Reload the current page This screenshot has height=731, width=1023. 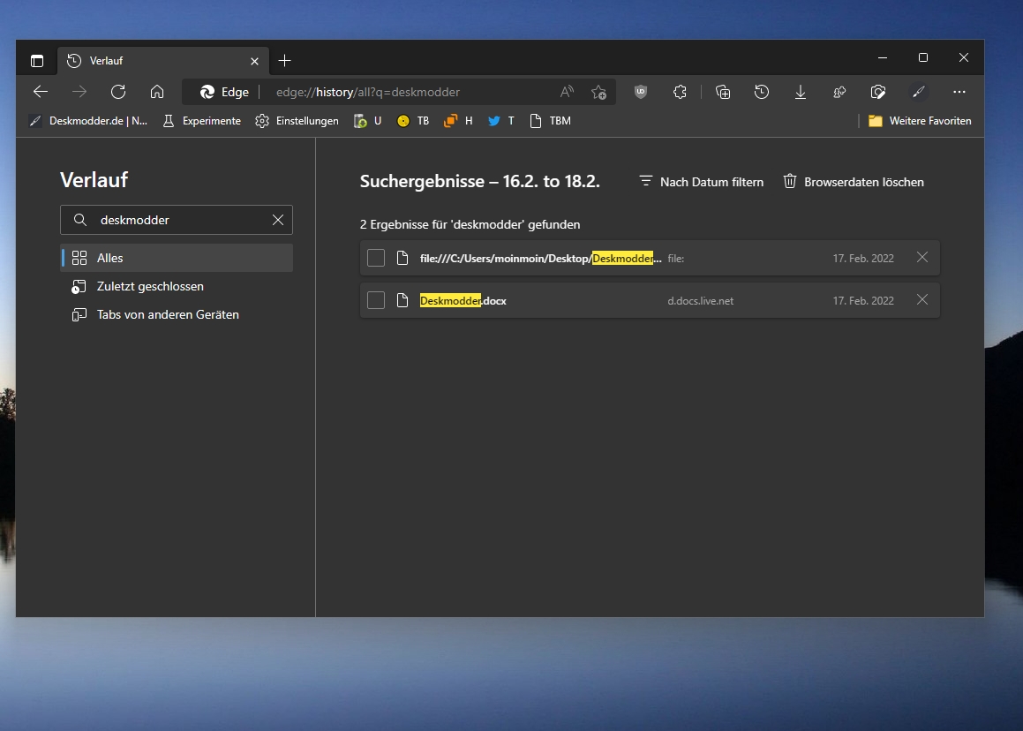[118, 92]
